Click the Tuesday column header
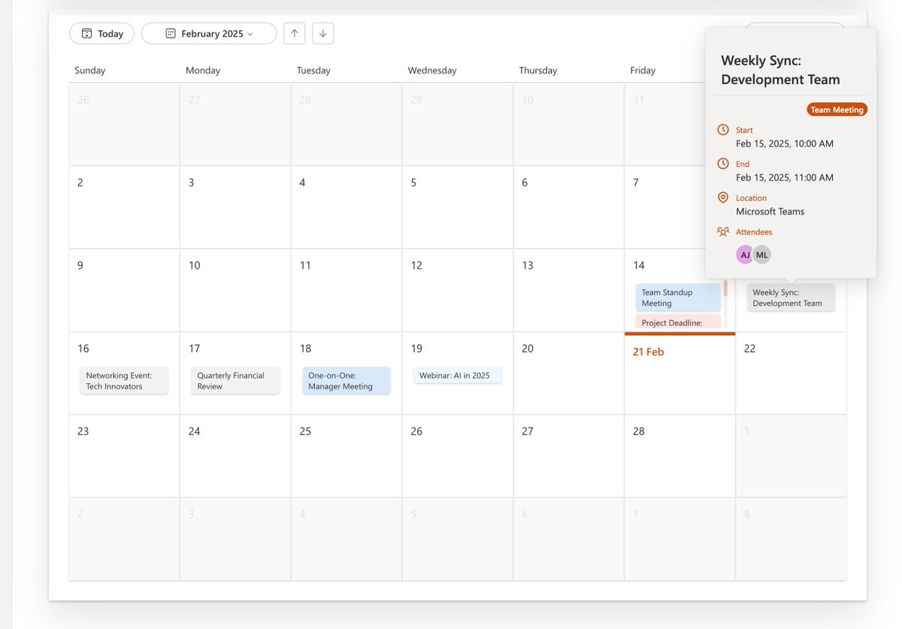Viewport: 902px width, 629px height. click(x=313, y=70)
